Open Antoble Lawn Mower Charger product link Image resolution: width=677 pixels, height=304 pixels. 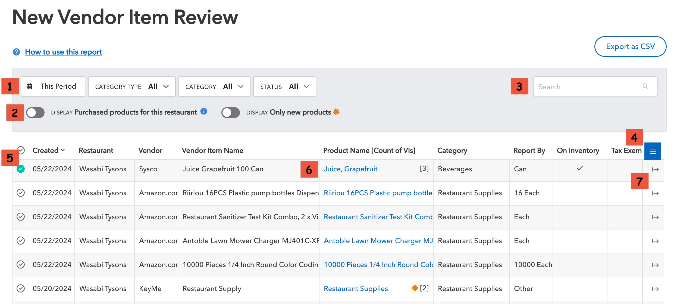point(378,241)
